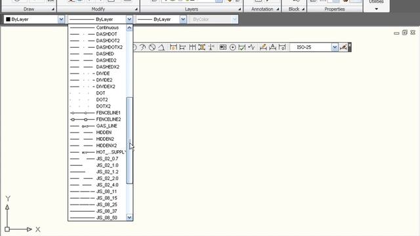Expand the Draw panel
Image resolution: width=420 pixels, height=236 pixels.
(x=52, y=9)
